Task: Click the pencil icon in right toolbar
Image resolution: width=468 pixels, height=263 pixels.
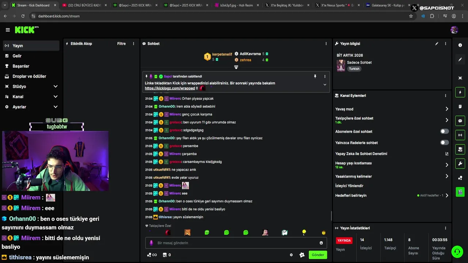Action: coord(460,59)
